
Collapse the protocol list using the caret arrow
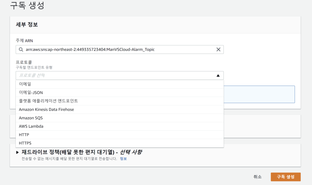[x=218, y=76]
